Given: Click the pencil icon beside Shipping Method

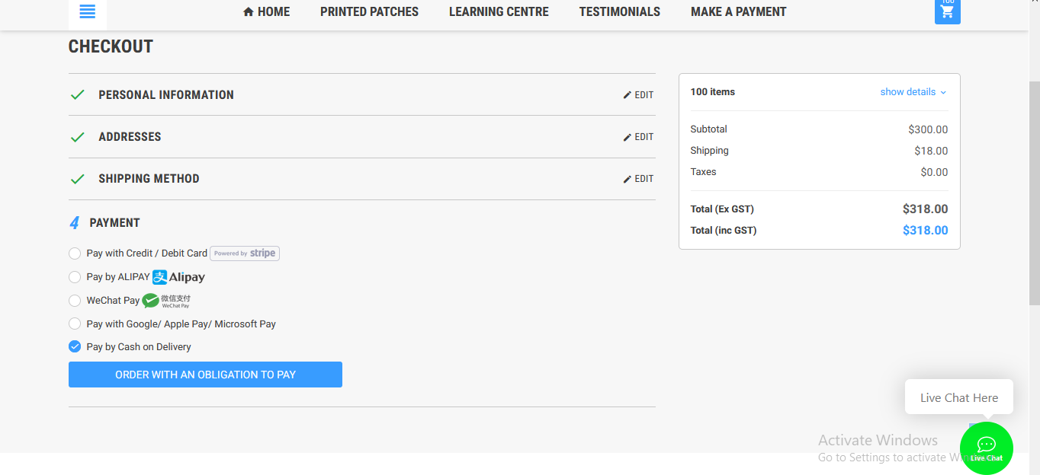Looking at the screenshot, I should [x=628, y=179].
